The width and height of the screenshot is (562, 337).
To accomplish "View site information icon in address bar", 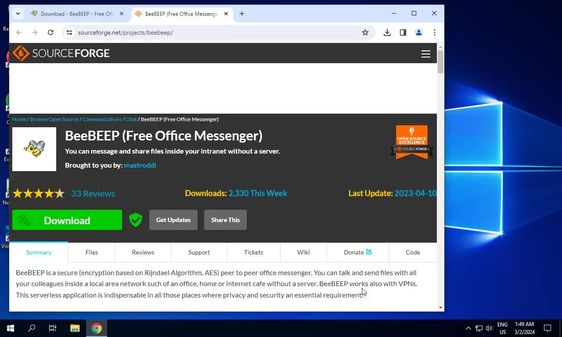I will 69,32.
